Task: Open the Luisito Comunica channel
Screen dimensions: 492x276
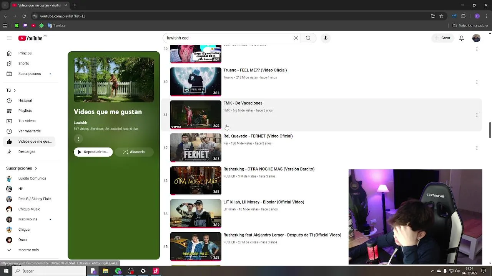Action: click(x=29, y=178)
